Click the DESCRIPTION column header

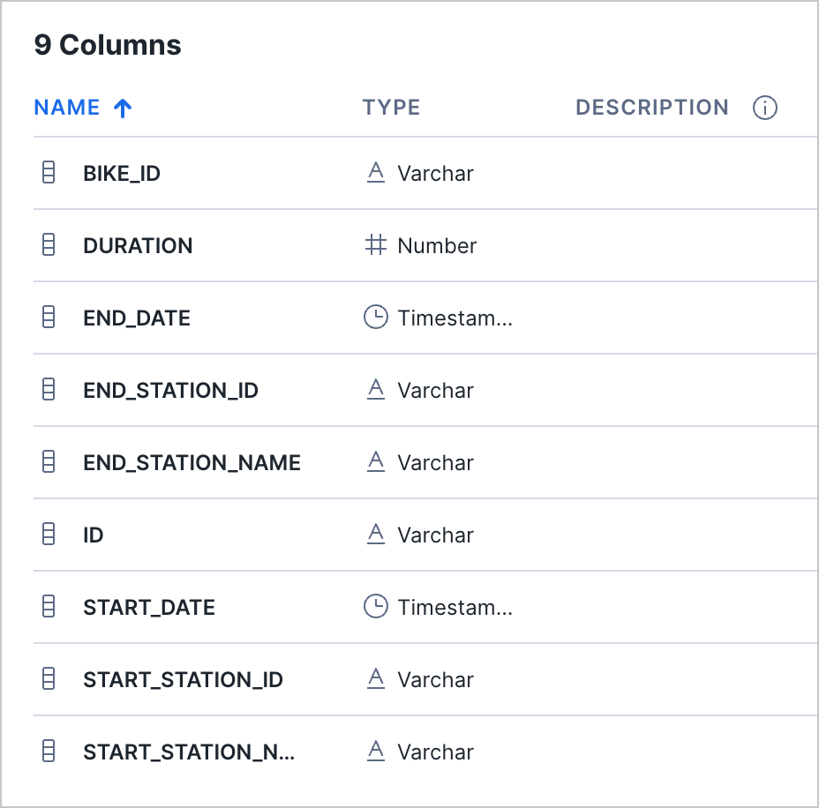point(652,108)
